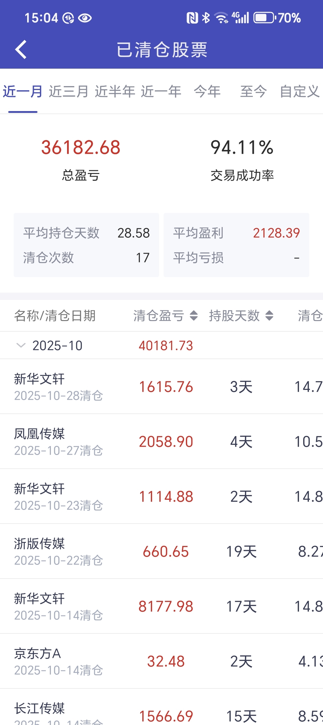Screen dimensions: 323x725
Task: Tap the 持股天数 sort arrows icon
Action: [x=269, y=316]
